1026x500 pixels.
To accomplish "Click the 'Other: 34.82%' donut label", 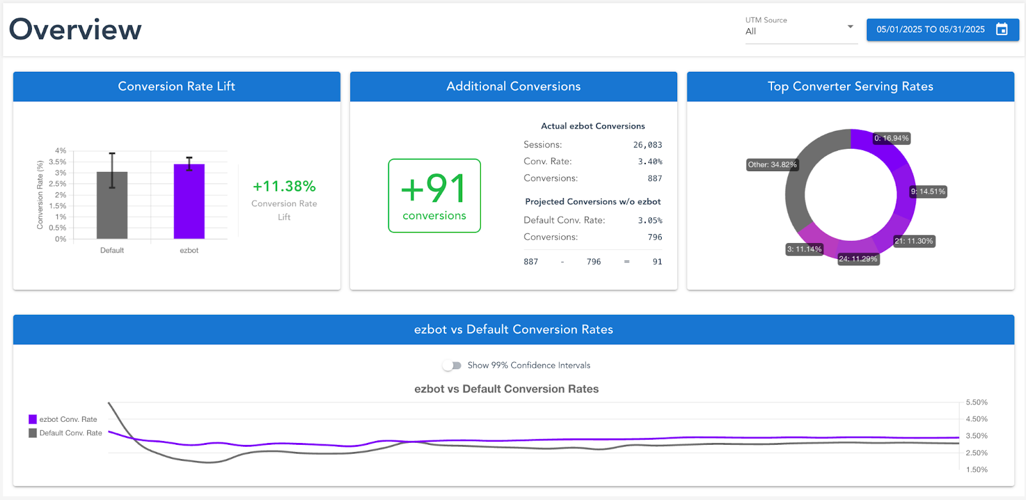I will (x=772, y=165).
